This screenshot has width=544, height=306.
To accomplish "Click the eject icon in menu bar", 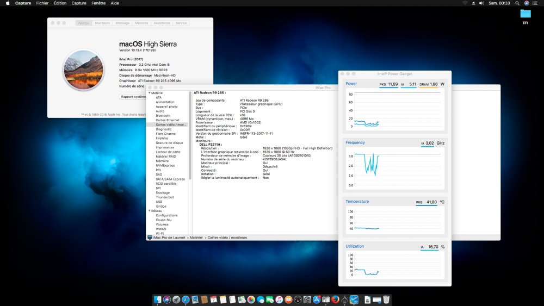I will point(474,3).
